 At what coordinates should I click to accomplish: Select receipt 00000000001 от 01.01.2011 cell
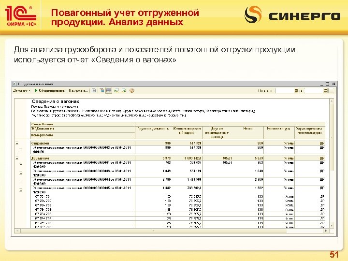click(x=83, y=164)
